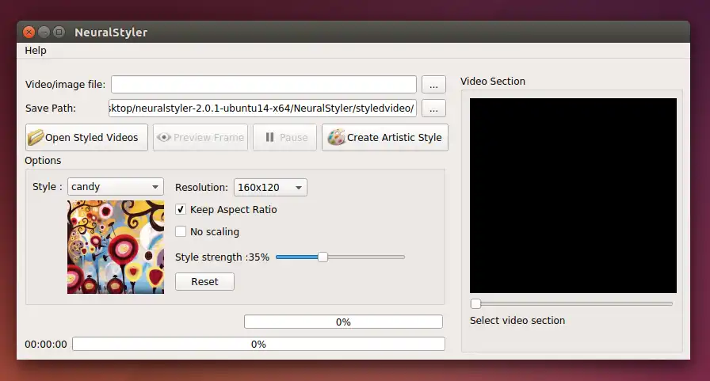This screenshot has width=710, height=381.
Task: Browse for the save path folder
Action: 433,109
